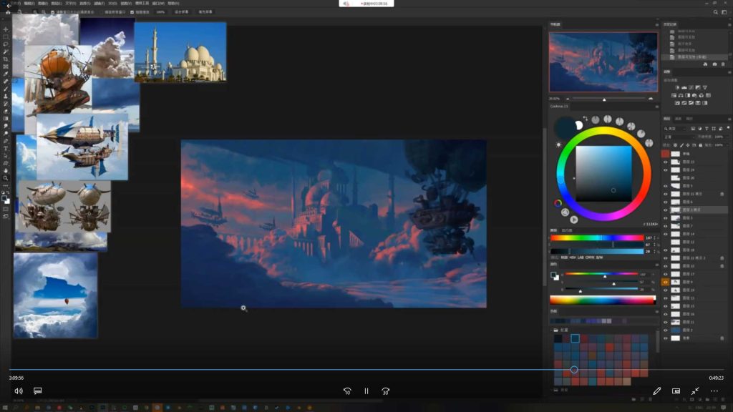This screenshot has height=412, width=733.
Task: Pause the video playback
Action: [x=366, y=391]
